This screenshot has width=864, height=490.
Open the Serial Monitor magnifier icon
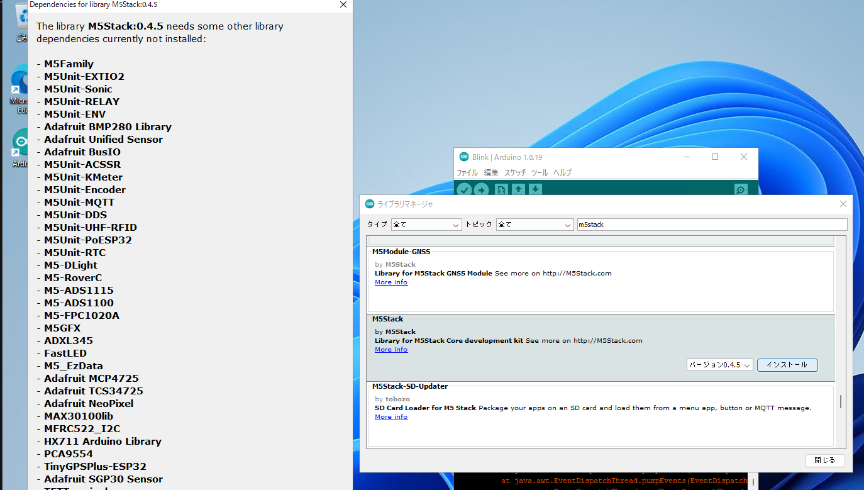point(741,189)
